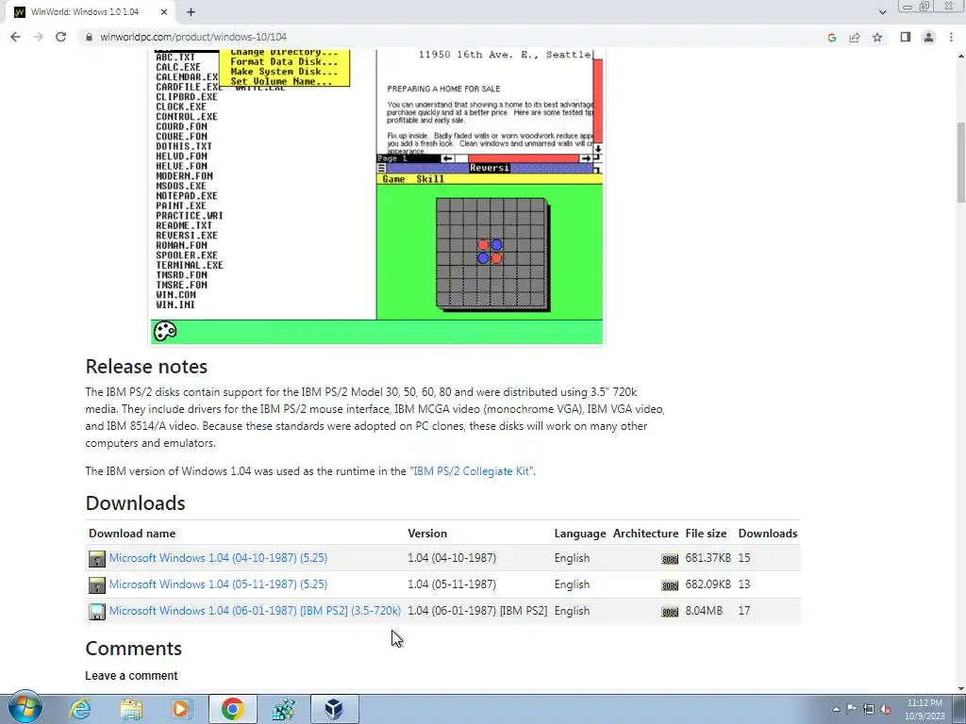Expand the tab search chevron
The image size is (966, 724).
point(882,11)
